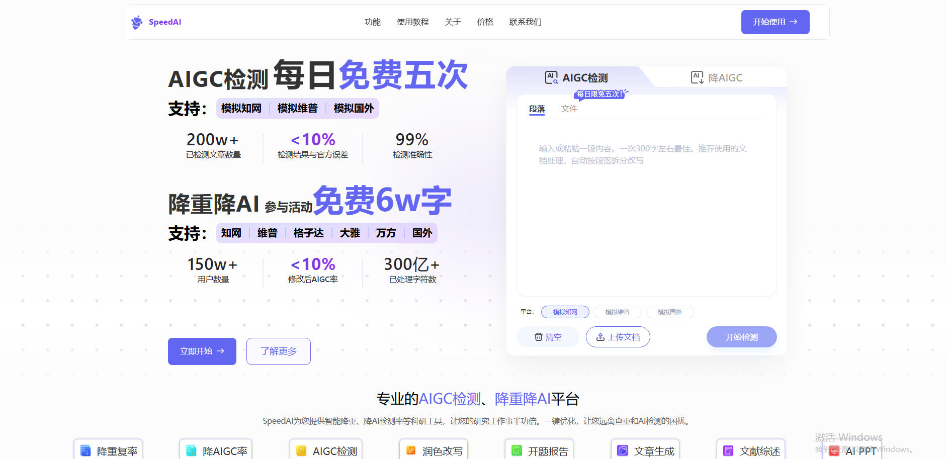The width and height of the screenshot is (946, 459).
Task: Open the 文章生成 tool icon
Action: [623, 450]
